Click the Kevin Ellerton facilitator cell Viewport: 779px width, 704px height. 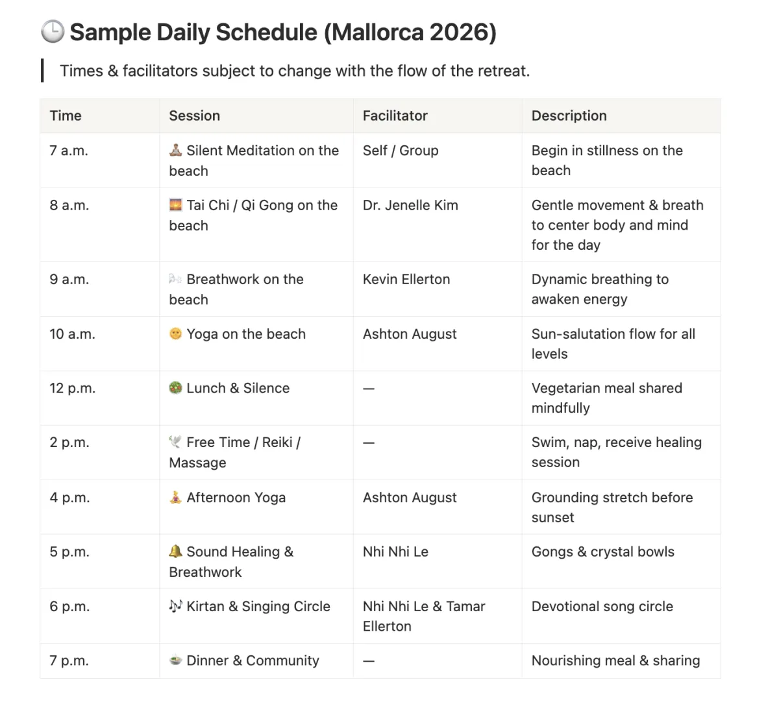(x=406, y=279)
